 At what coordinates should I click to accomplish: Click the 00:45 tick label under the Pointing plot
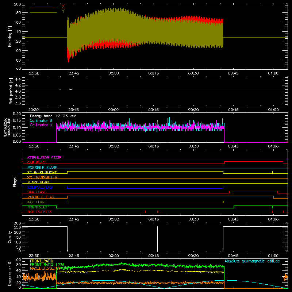coord(233,73)
